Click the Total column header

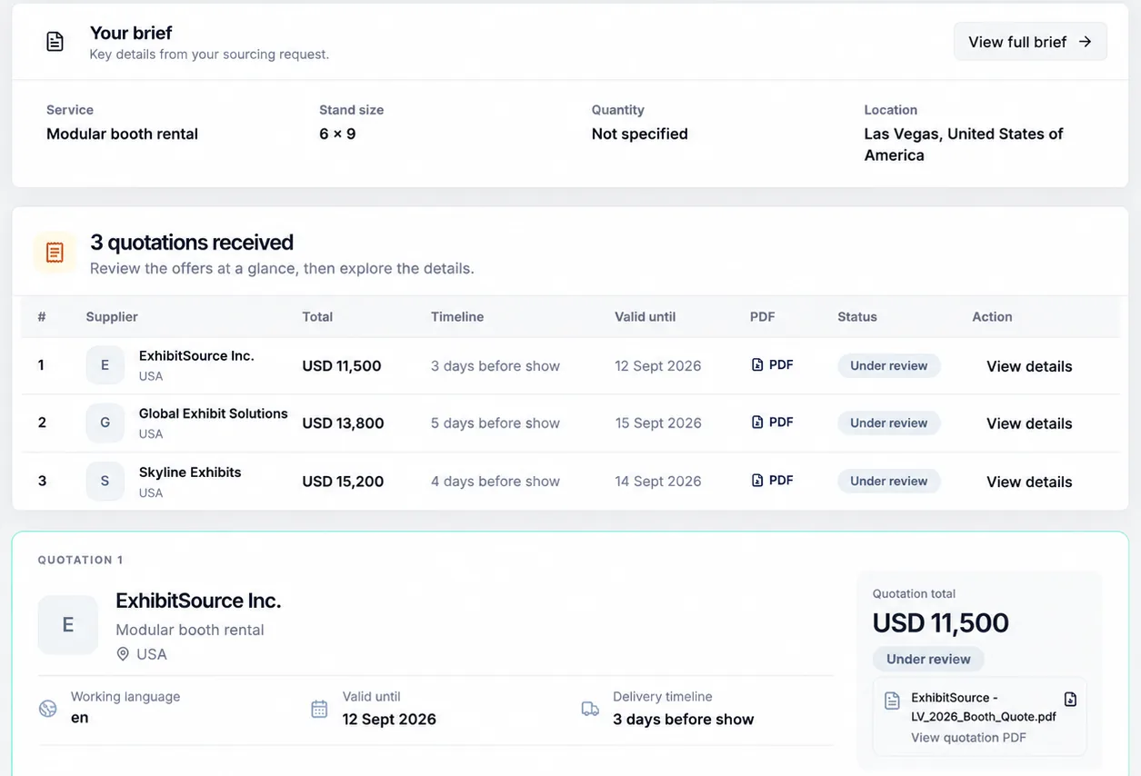point(317,317)
